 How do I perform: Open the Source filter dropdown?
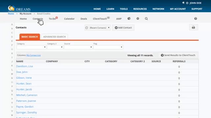pos(78,47)
